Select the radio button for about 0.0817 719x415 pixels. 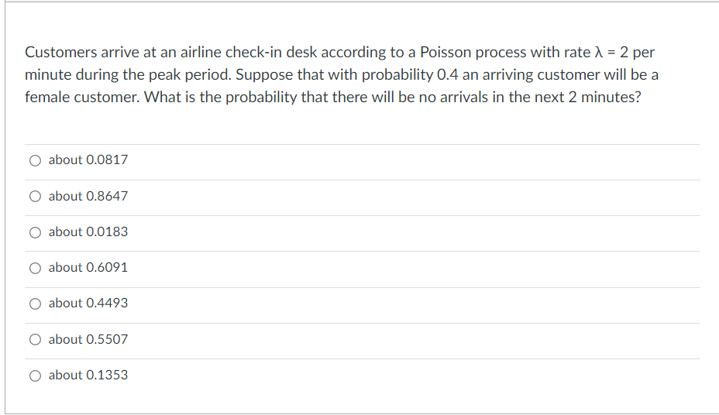tap(36, 160)
